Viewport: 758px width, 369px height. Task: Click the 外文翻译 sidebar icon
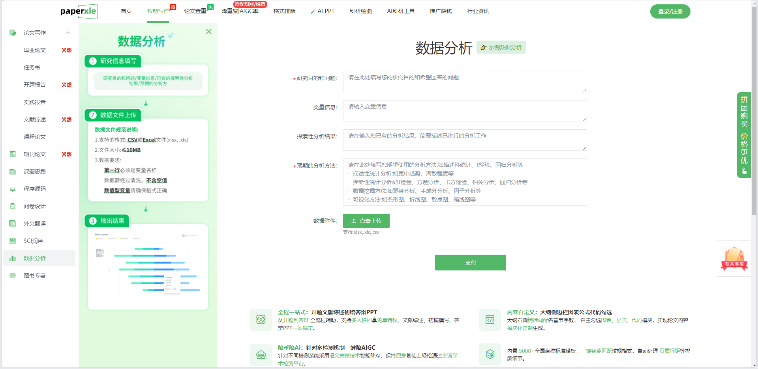click(x=13, y=224)
